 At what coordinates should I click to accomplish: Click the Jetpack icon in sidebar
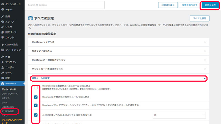tap(2, 9)
